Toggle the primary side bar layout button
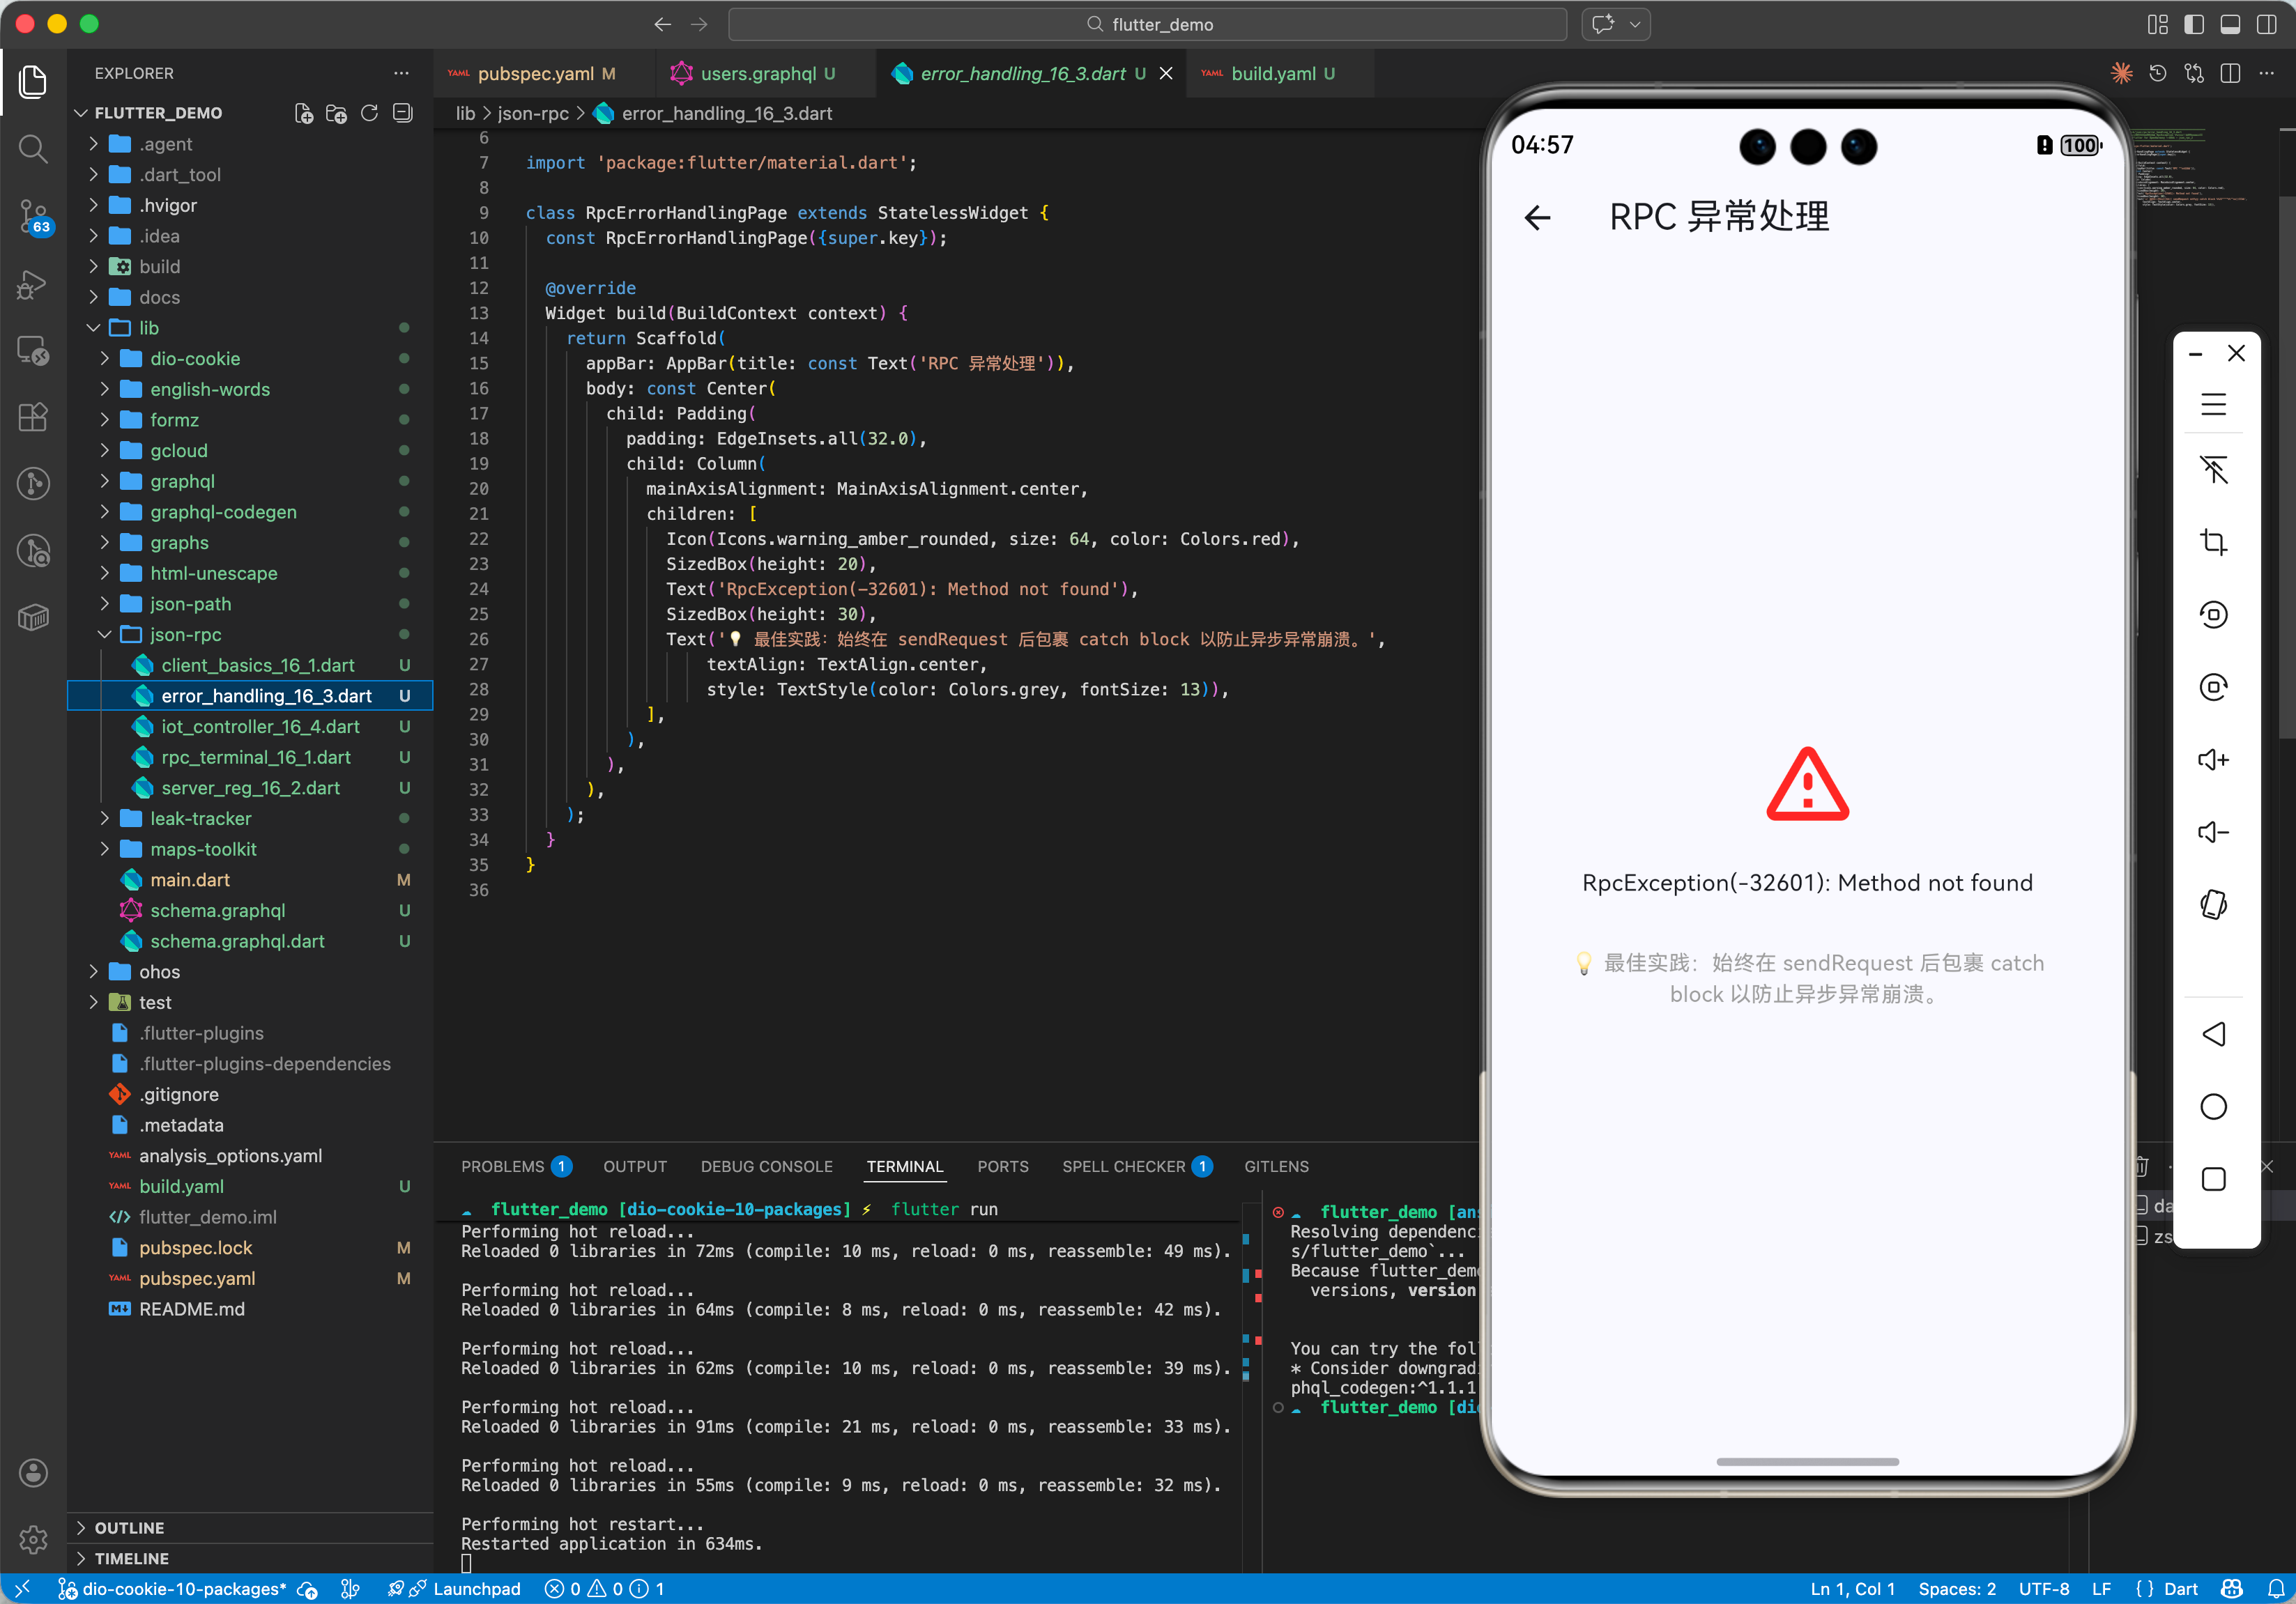Image resolution: width=2296 pixels, height=1604 pixels. [2193, 24]
